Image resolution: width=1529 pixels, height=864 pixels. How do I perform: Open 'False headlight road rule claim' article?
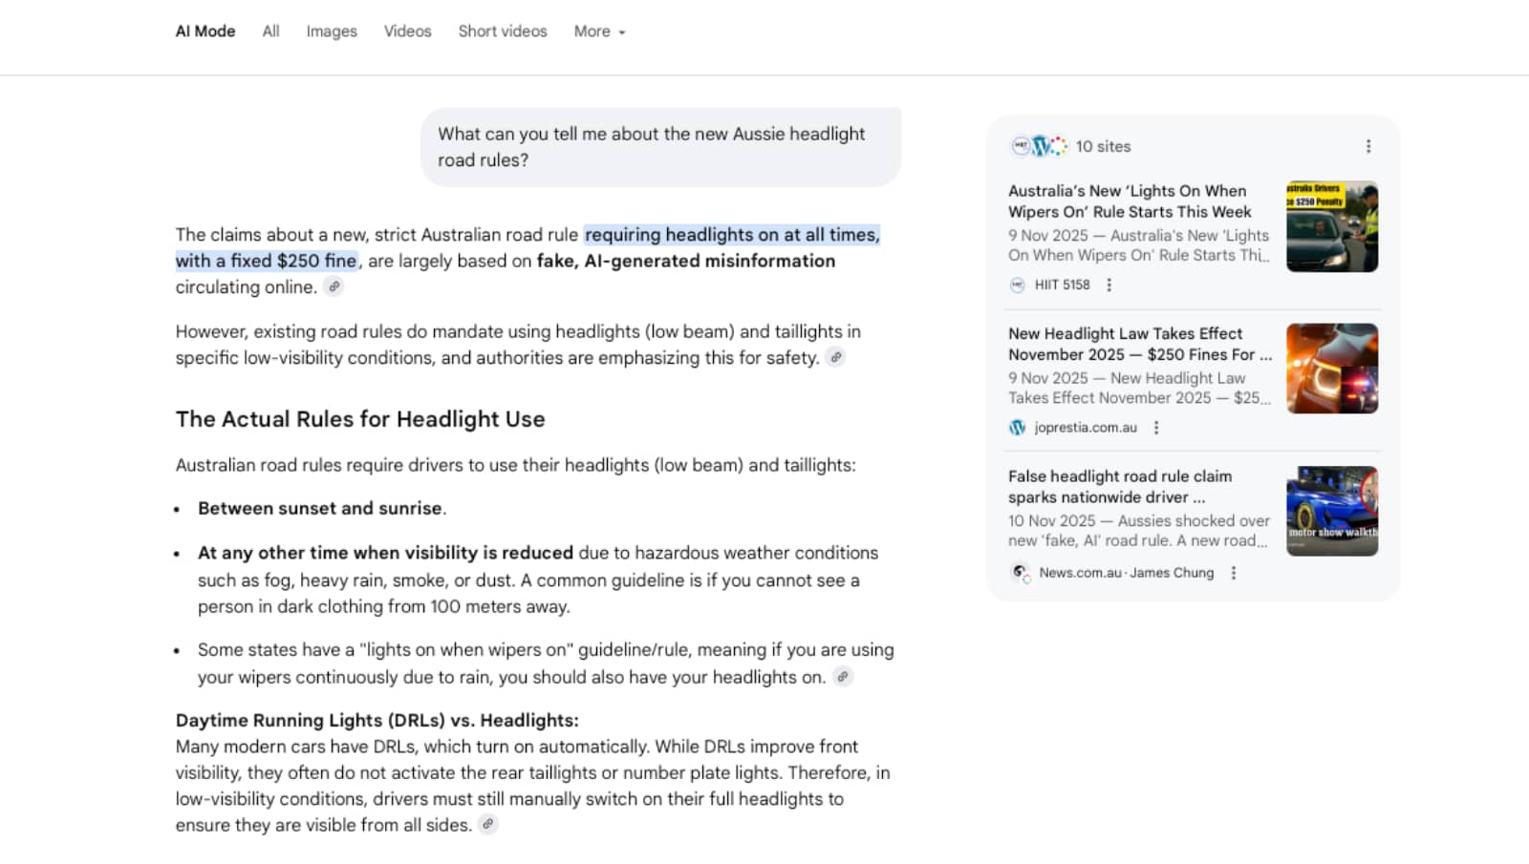(x=1119, y=486)
